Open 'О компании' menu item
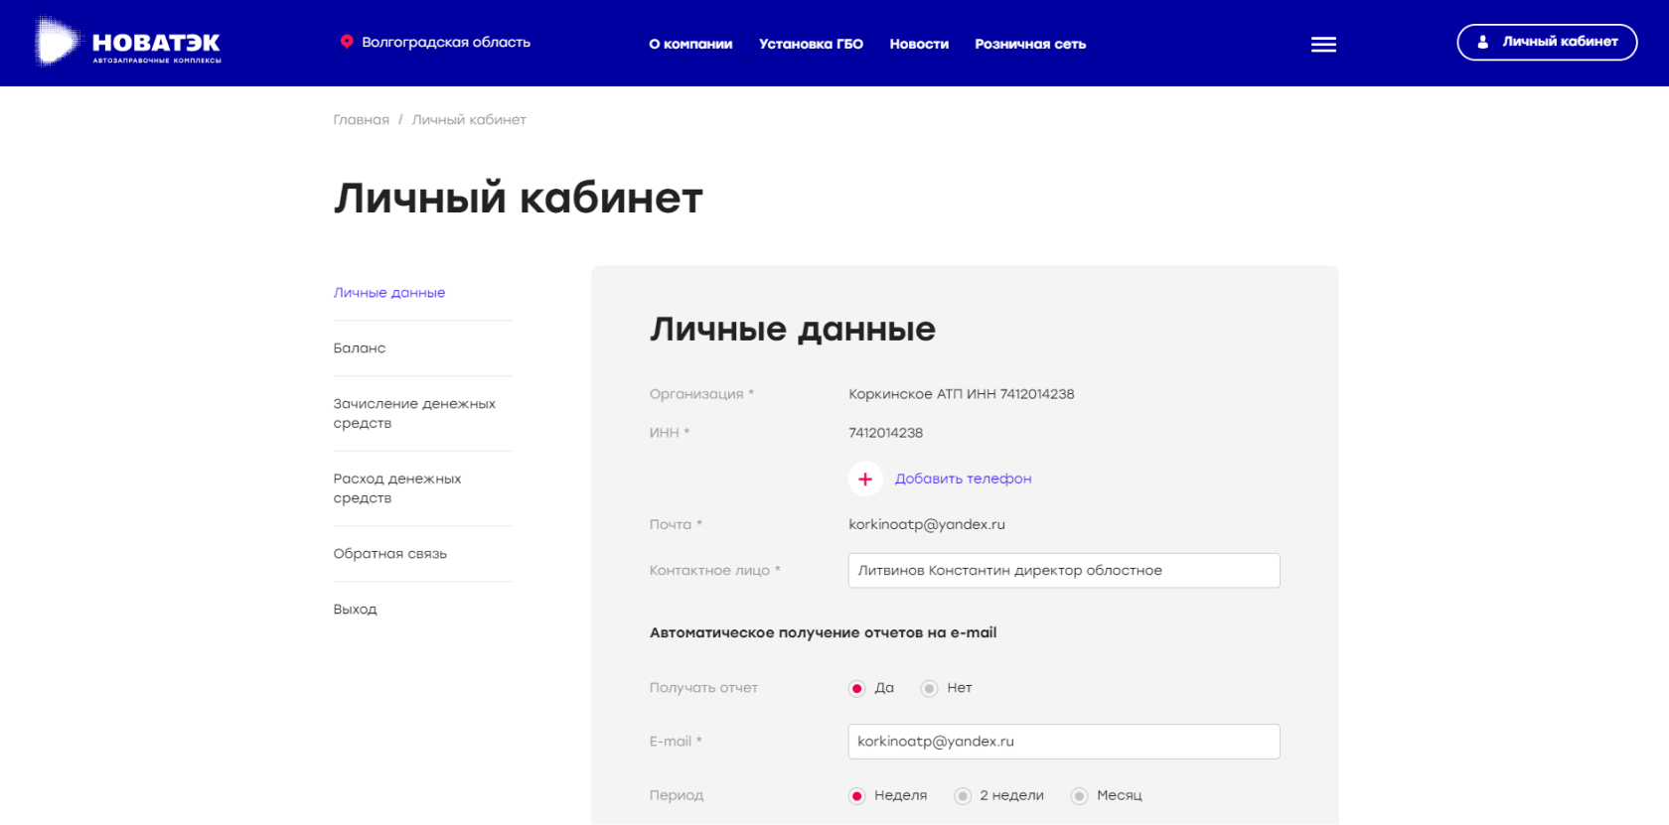Viewport: 1669px width, 825px height. 690,44
